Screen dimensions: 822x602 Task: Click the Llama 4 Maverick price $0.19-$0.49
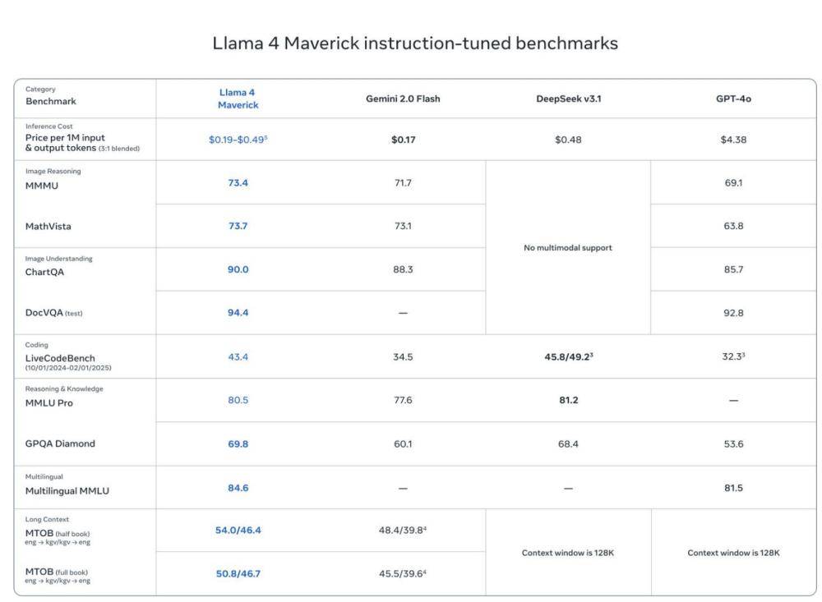tap(238, 140)
